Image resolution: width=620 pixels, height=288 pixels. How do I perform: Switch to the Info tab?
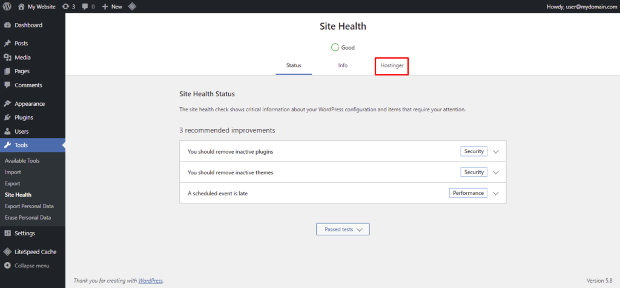(343, 65)
